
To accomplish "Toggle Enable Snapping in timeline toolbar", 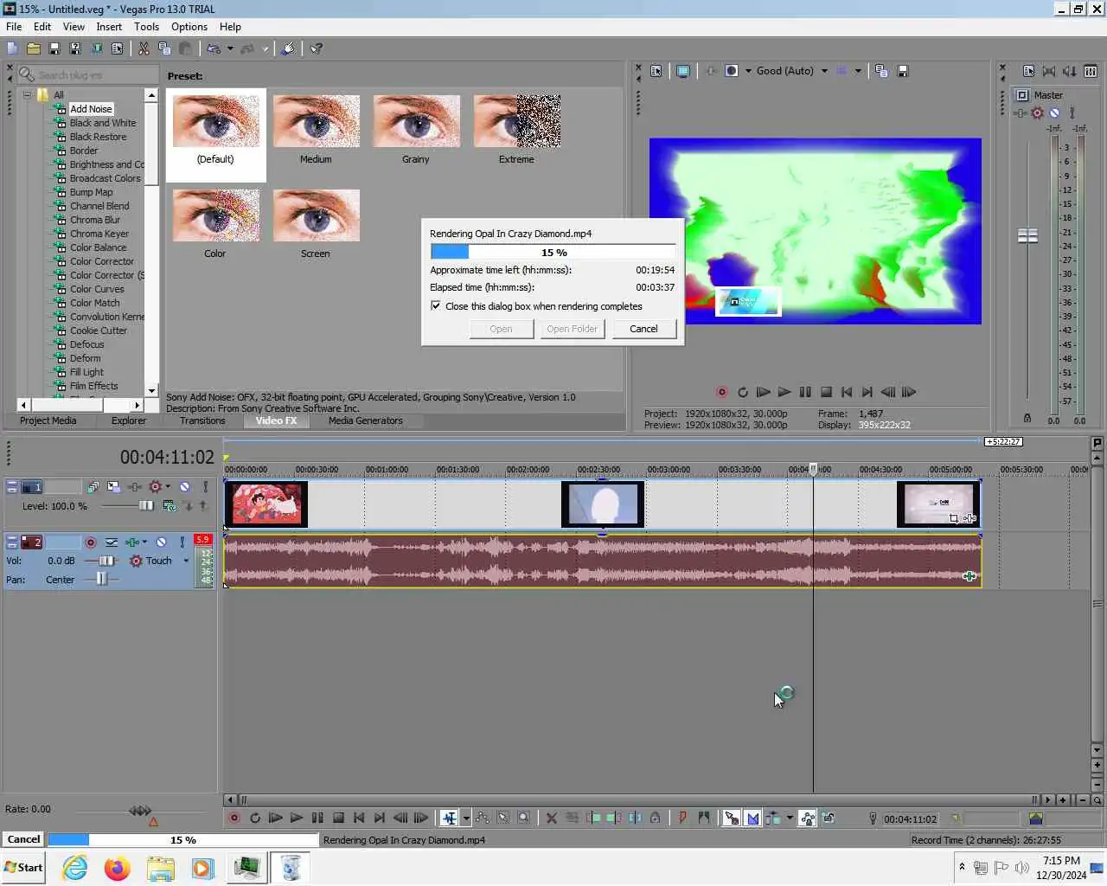I will (x=732, y=818).
